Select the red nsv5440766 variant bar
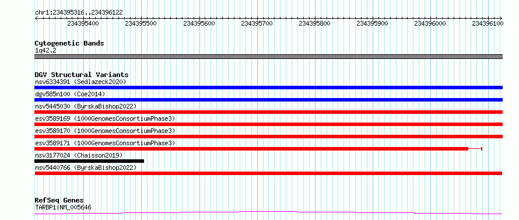 point(268,173)
